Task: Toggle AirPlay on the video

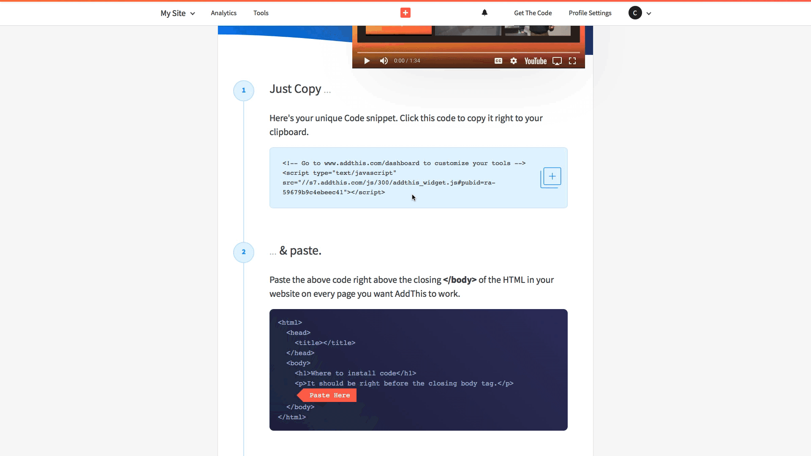Action: (557, 61)
